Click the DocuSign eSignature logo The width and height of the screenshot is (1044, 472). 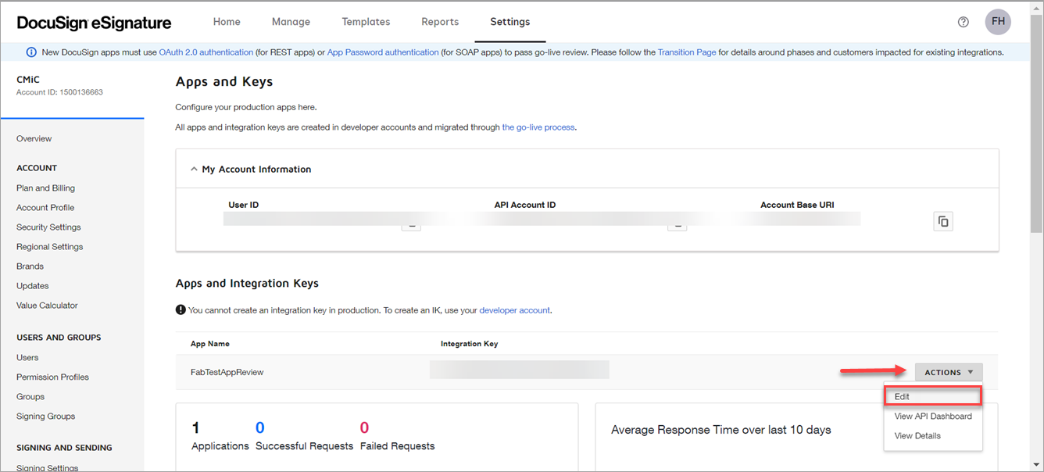pos(94,23)
